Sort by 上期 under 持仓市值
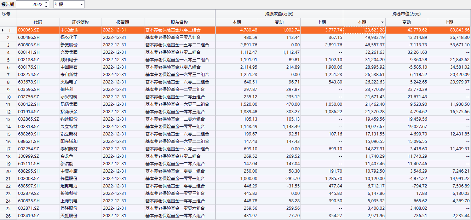The image size is (471, 220). click(449, 22)
